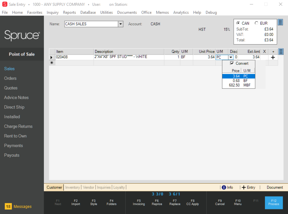Select the EUR currency radio button

pos(256,23)
